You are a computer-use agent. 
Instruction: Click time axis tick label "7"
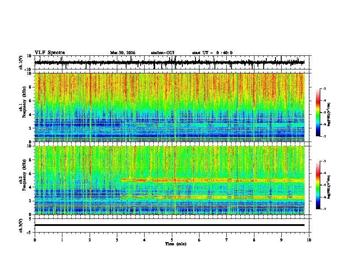(227, 240)
